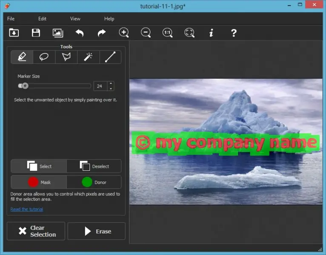Set zoom to 1:1 actual size
This screenshot has height=255, width=326.
tap(168, 33)
